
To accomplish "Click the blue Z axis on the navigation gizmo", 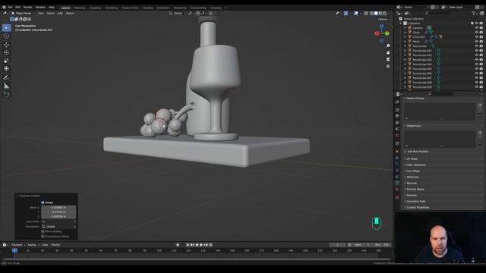I will coord(382,27).
